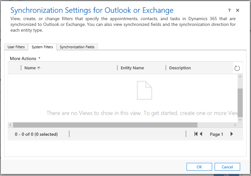Open the More Actions dropdown

25,58
